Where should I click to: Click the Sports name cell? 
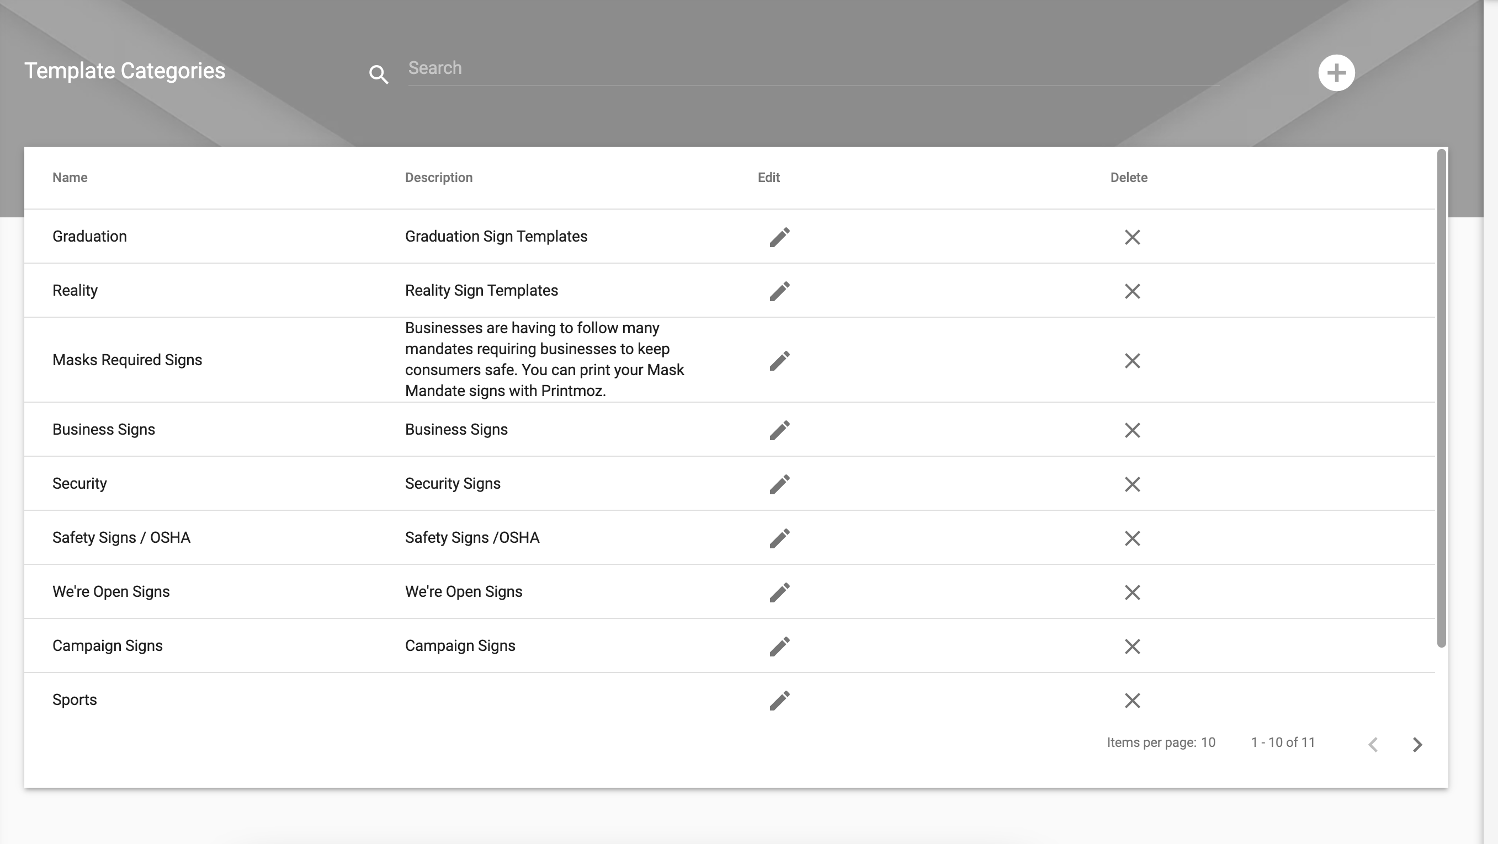[75, 700]
